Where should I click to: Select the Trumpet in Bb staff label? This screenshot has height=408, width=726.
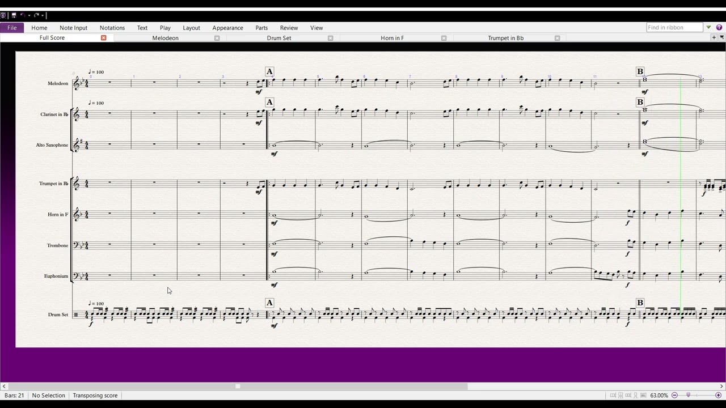point(54,184)
